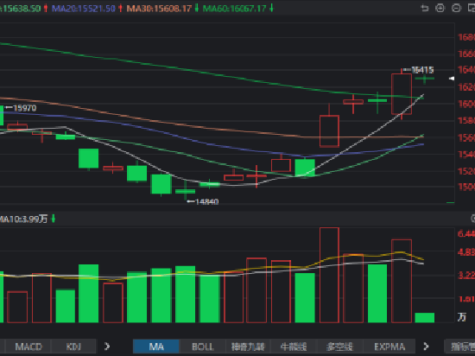Zoom out the candlestick chart
Screen dimensions: 475x356
coord(456,8)
